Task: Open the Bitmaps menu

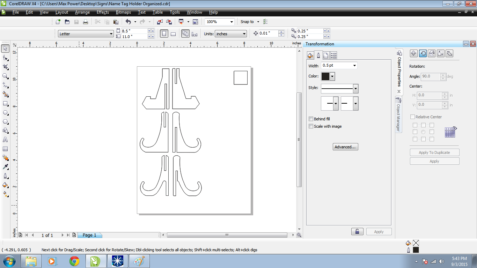Action: point(123,12)
